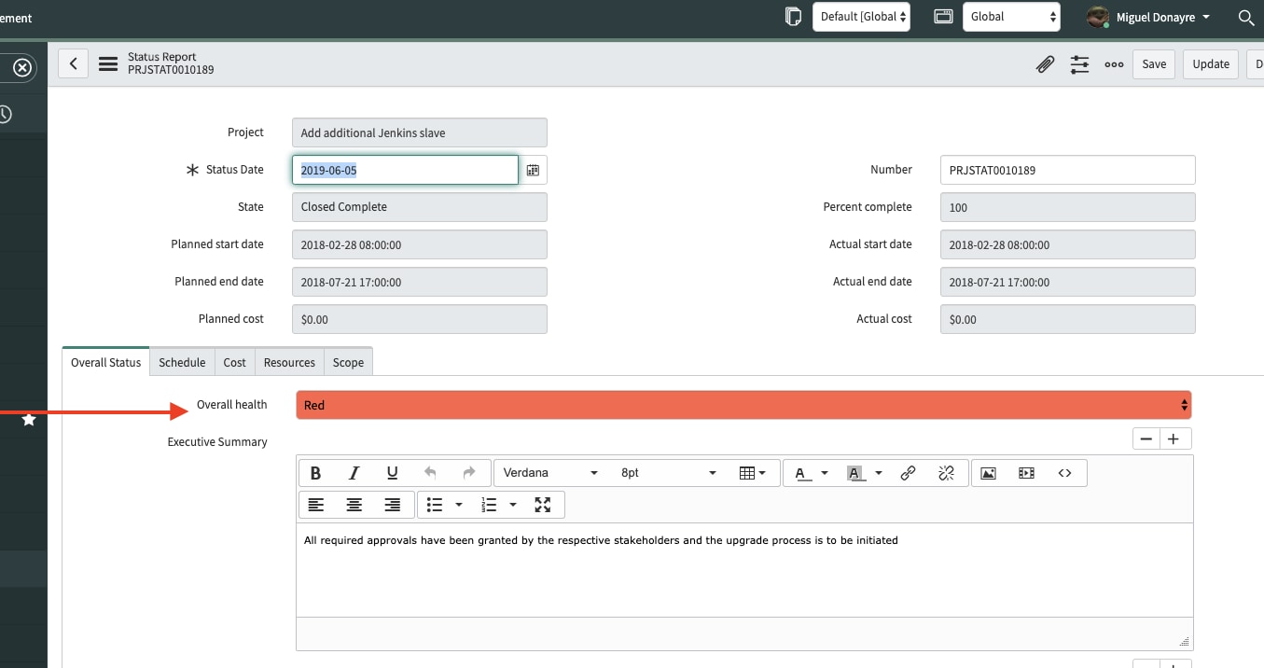
Task: Click the application scope window icon
Action: pos(943,17)
